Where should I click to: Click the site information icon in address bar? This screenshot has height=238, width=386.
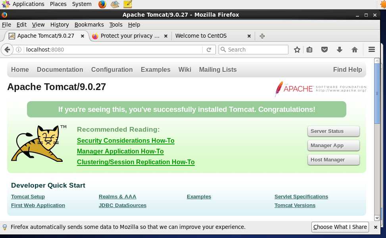pos(19,50)
